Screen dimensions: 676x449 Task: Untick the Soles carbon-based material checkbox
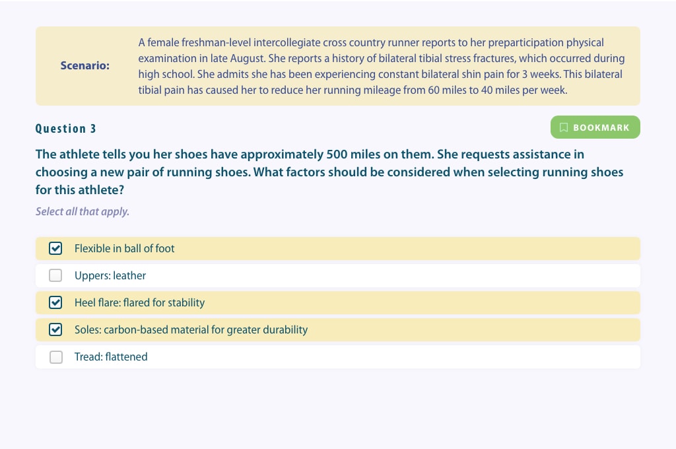[55, 330]
